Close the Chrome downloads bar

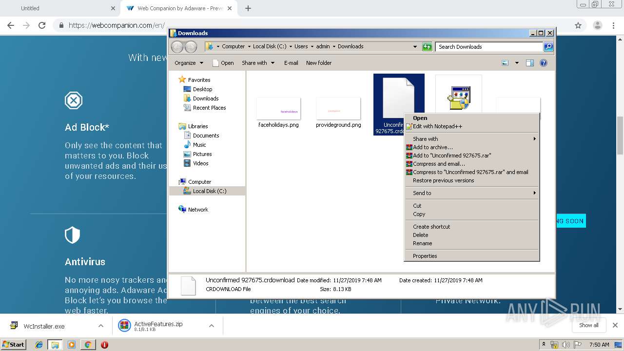click(x=615, y=325)
